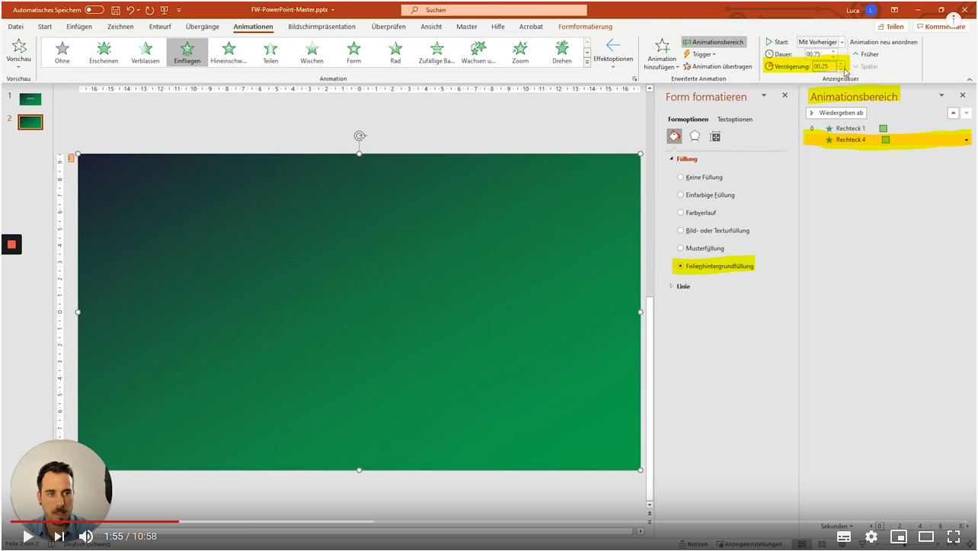This screenshot has width=978, height=551.
Task: Click the Redo icon in title bar
Action: (x=149, y=10)
